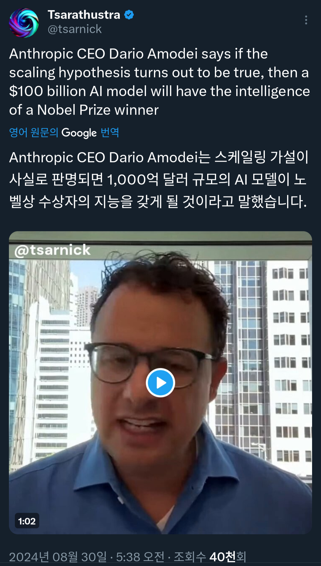Tap the Korean line starting 사실로 판명되면
This screenshot has height=566, width=321.
[158, 179]
